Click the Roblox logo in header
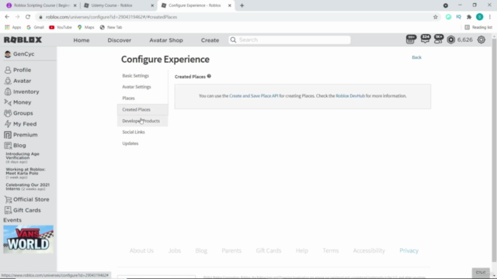The image size is (497, 279). pos(23,40)
